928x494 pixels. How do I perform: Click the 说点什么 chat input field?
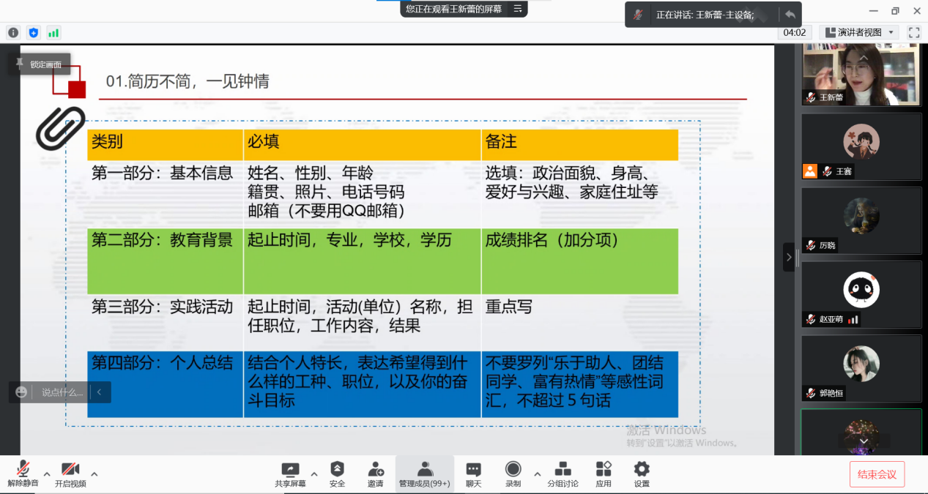click(x=62, y=392)
